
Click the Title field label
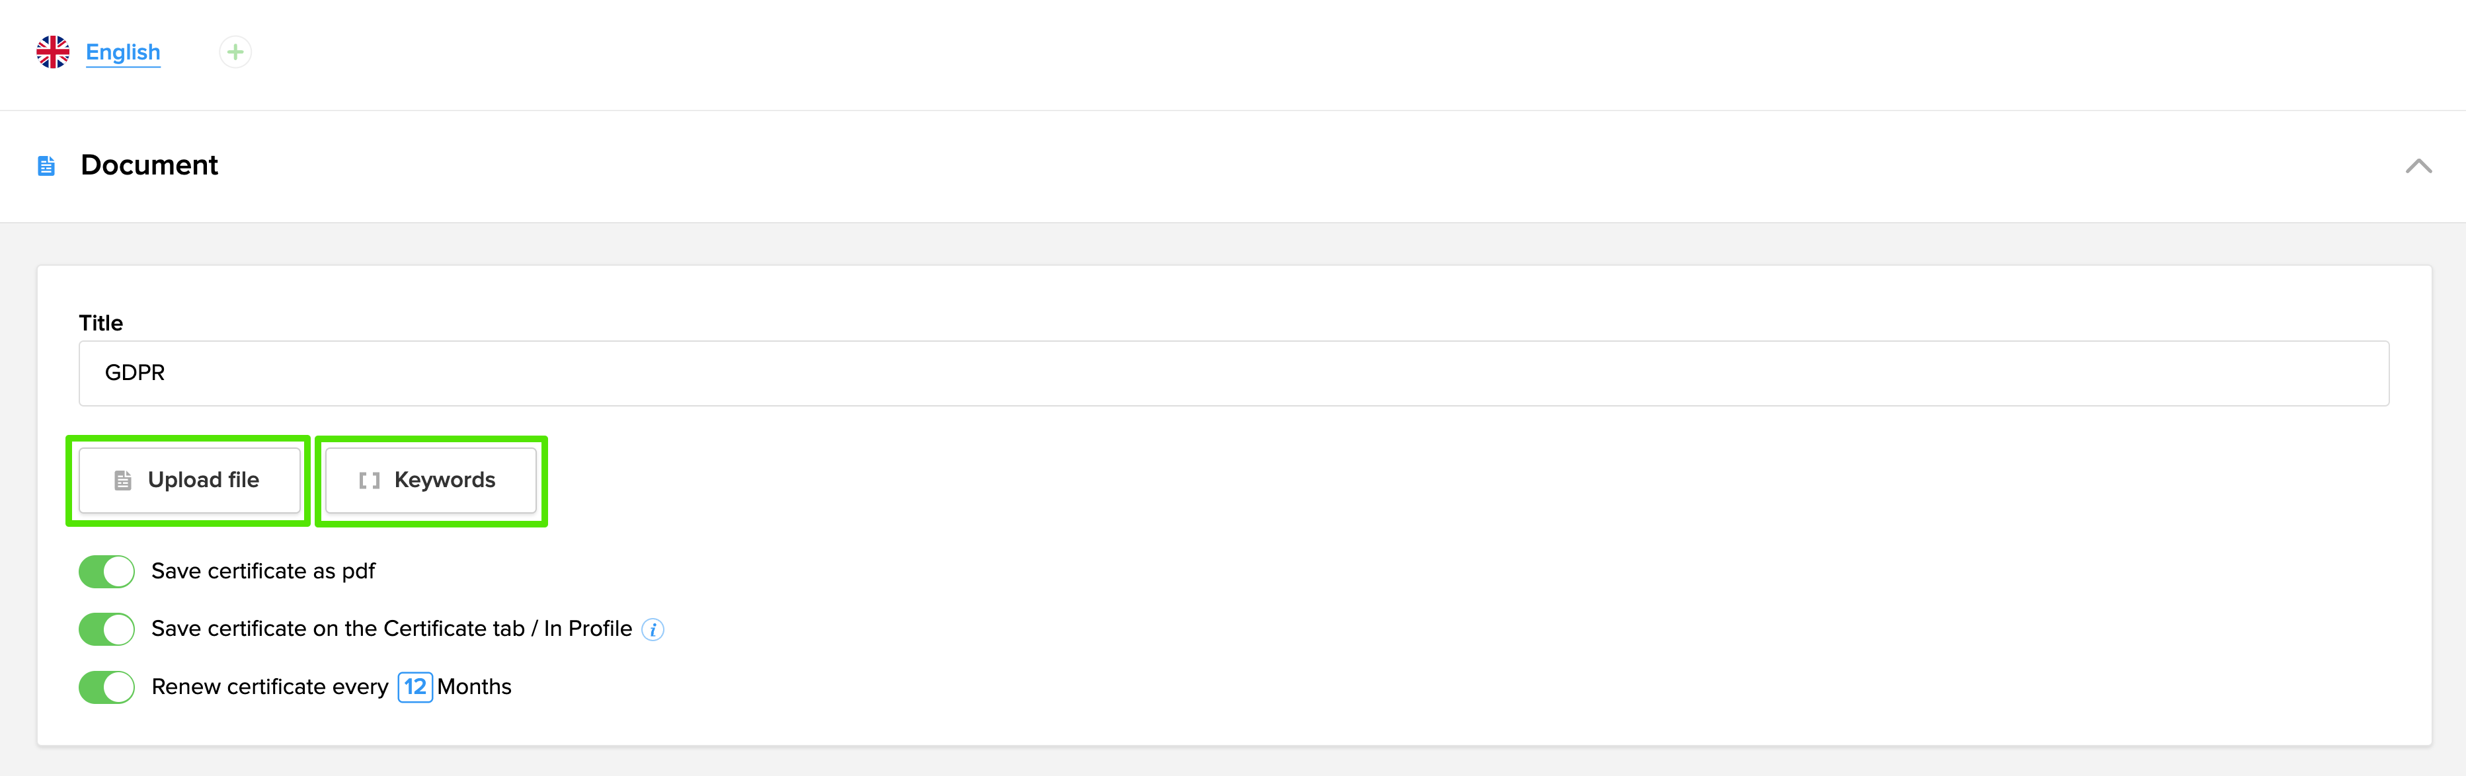tap(100, 323)
